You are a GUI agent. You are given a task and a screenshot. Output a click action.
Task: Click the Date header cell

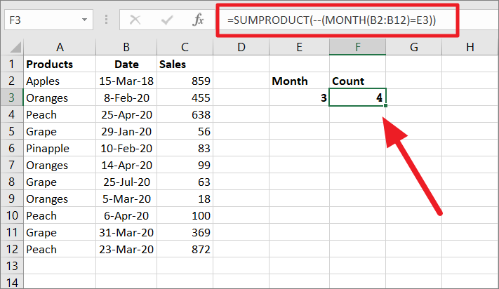click(126, 64)
